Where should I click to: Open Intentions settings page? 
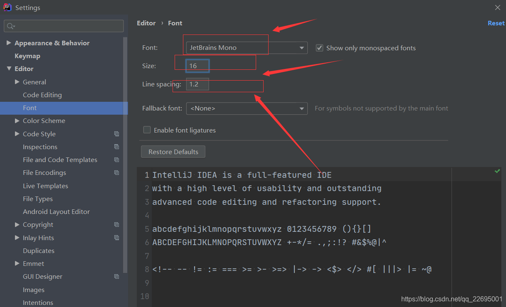[38, 302]
